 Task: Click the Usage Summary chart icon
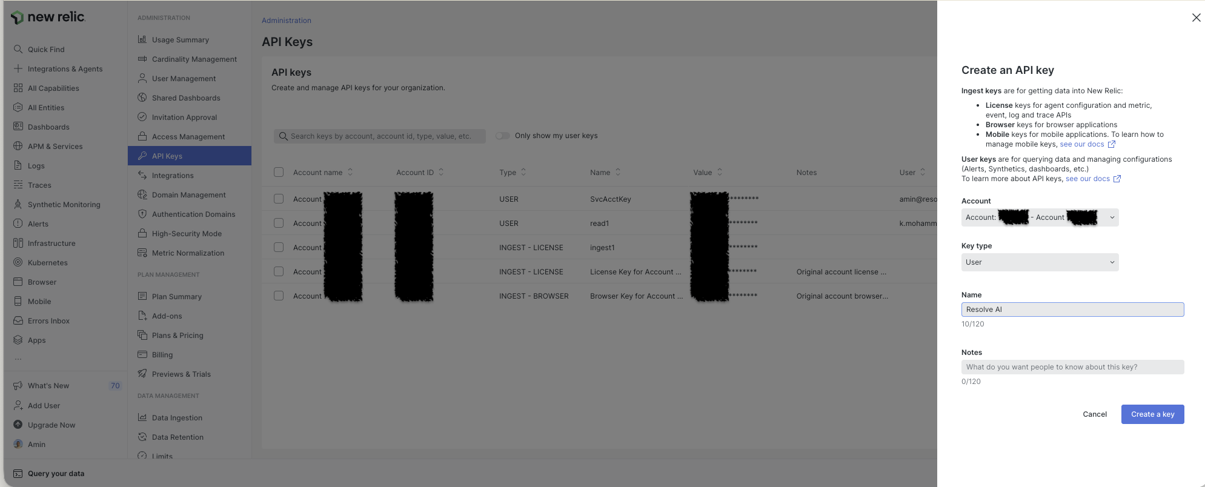pyautogui.click(x=142, y=39)
